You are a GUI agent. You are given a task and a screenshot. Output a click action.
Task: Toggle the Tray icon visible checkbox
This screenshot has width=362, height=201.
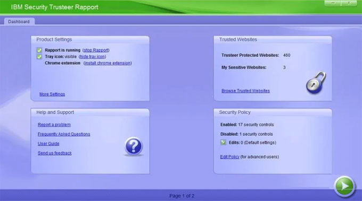pos(39,57)
